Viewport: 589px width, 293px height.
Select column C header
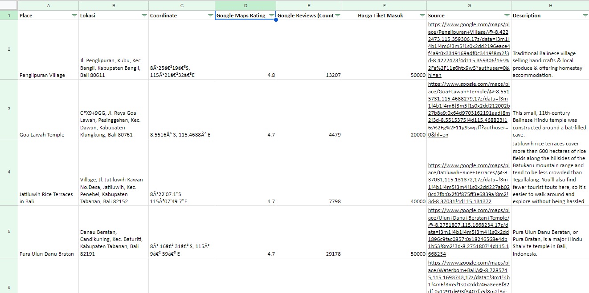182,5
